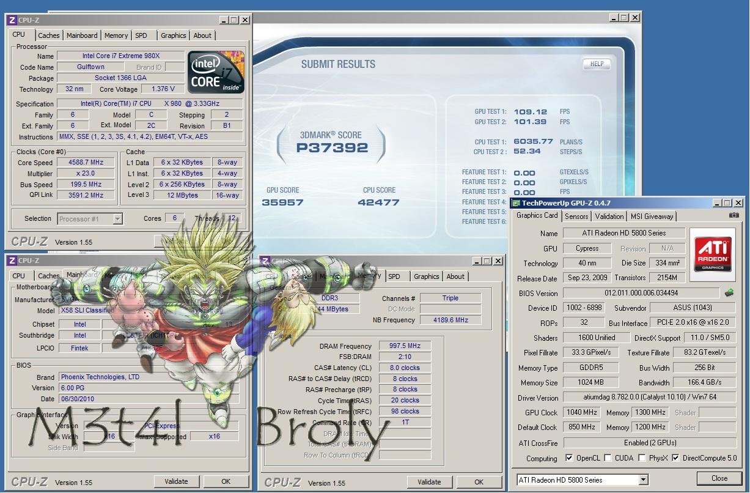Click the GPU name field Cypress
Screen dimensions: 750x493
[587, 248]
